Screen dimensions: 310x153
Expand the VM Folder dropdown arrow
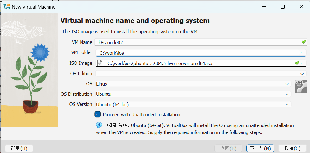302,53
